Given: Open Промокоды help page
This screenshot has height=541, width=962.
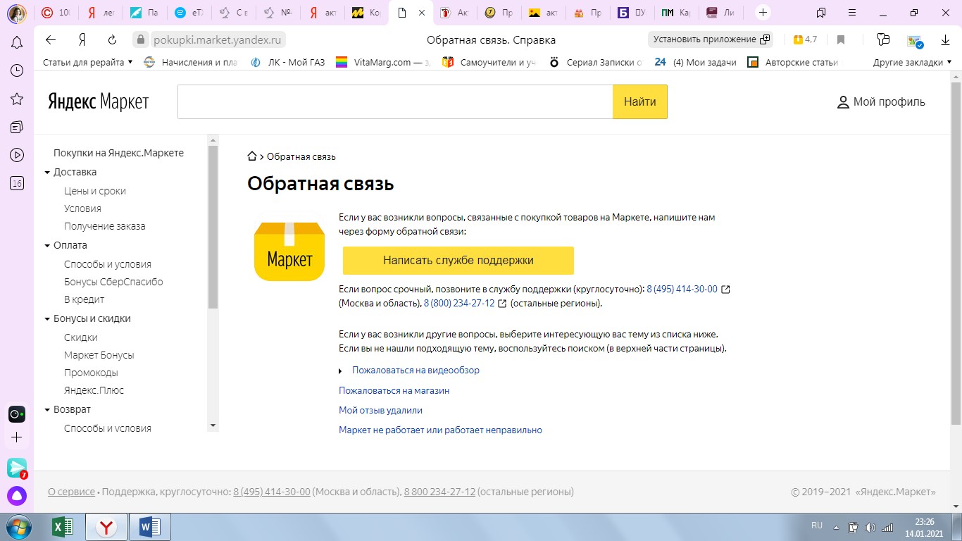Looking at the screenshot, I should [91, 373].
